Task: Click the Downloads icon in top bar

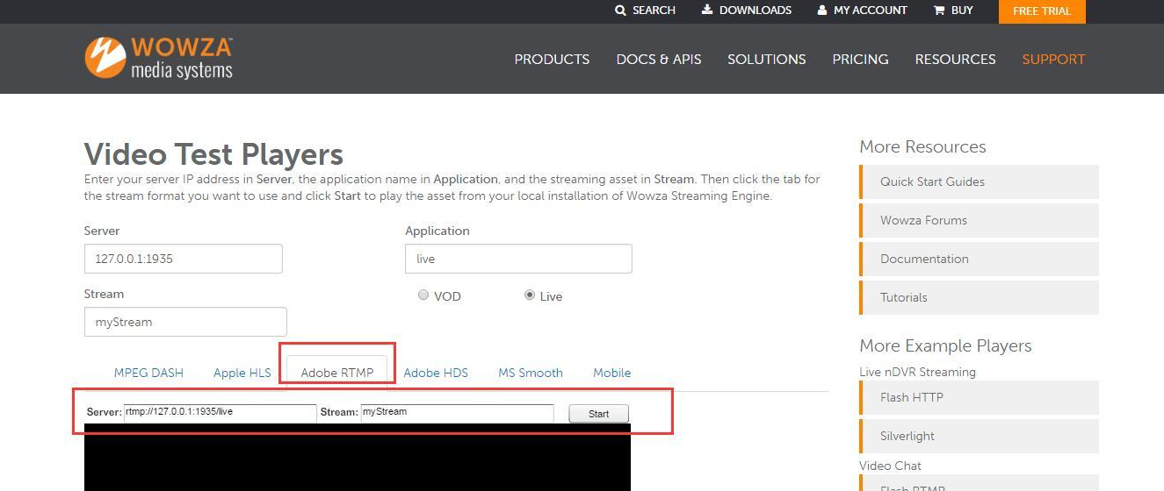Action: pos(707,11)
